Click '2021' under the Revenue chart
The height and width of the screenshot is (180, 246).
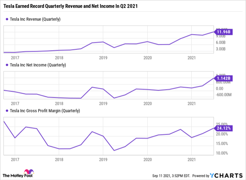pos(192,58)
